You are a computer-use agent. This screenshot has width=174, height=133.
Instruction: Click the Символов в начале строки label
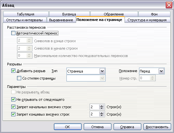(56, 48)
